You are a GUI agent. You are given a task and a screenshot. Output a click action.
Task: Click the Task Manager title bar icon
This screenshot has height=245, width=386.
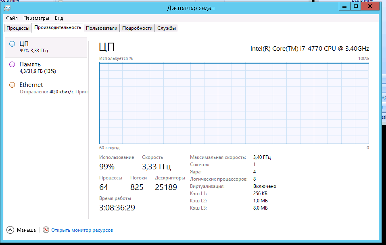tap(7, 8)
